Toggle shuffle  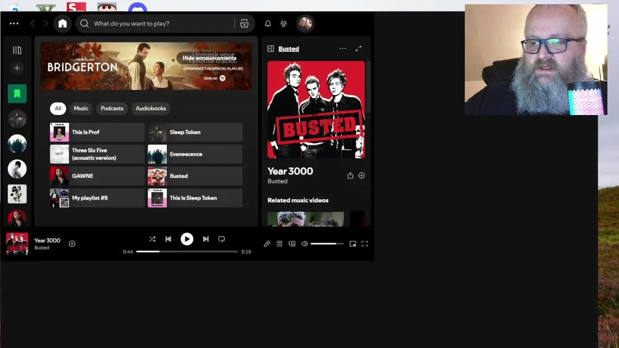click(x=152, y=239)
